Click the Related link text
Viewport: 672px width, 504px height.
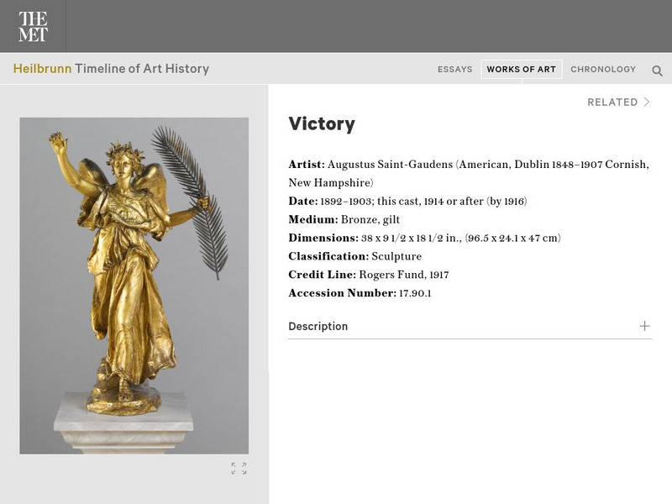coord(612,102)
